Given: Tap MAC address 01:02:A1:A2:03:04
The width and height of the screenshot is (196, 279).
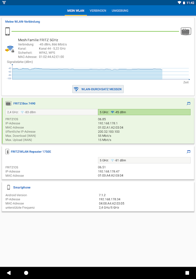Looking at the screenshot, I should [110, 127].
